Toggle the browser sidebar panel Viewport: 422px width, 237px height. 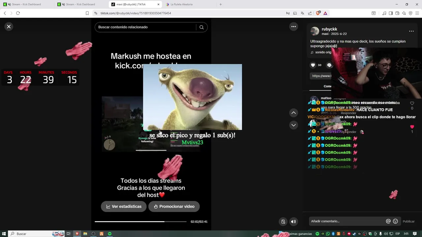click(391, 13)
